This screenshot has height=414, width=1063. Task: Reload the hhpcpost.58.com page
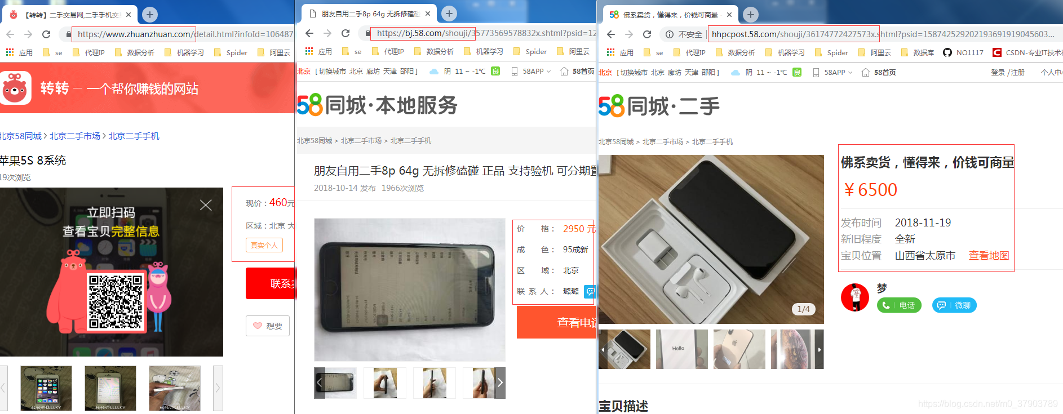[647, 34]
